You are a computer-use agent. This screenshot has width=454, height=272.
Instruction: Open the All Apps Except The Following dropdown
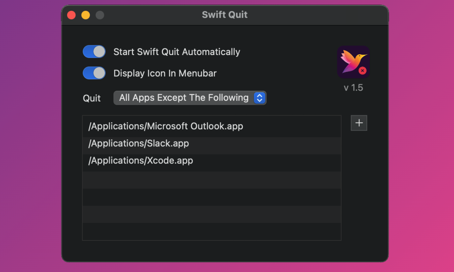tap(184, 98)
